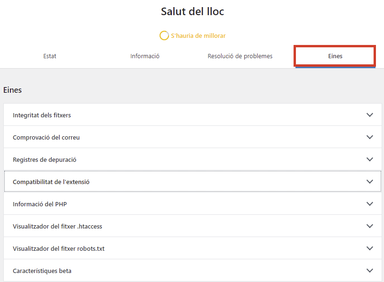Open Comprovació del correu section title
This screenshot has width=384, height=282.
[46, 137]
